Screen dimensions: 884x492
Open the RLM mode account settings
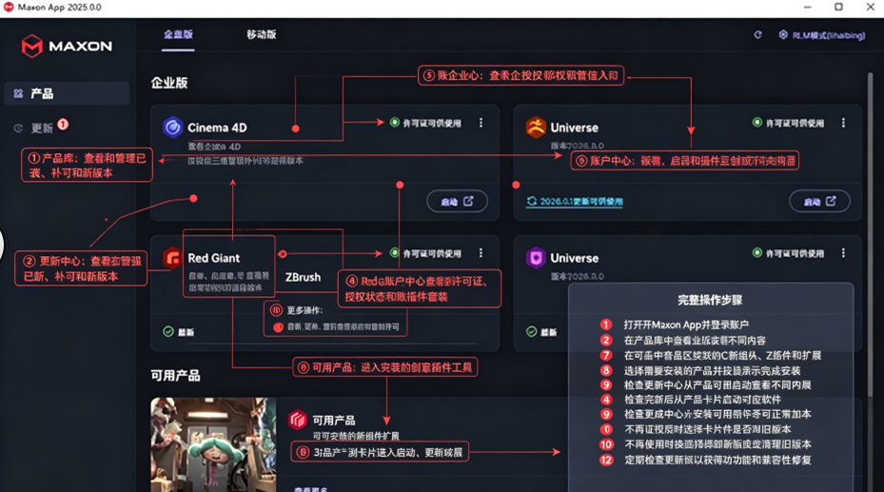[x=821, y=35]
